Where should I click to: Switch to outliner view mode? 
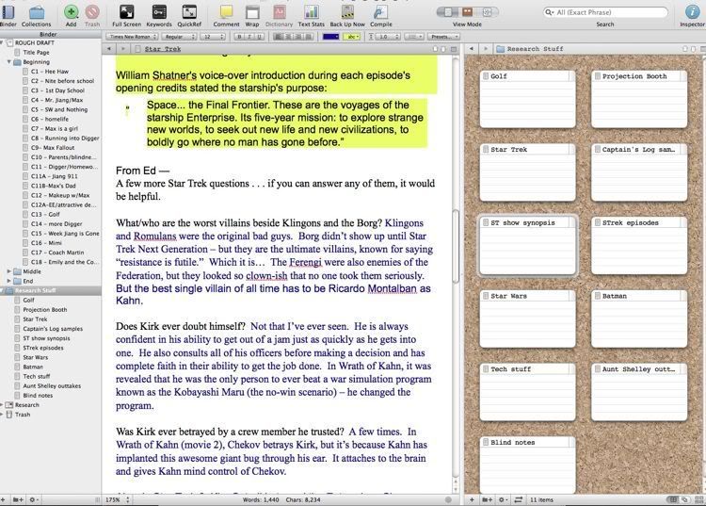pyautogui.click(x=488, y=12)
